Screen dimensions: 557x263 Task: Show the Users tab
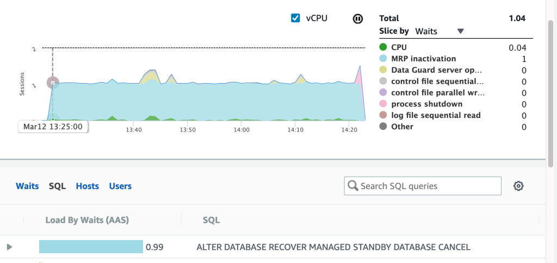tap(120, 186)
